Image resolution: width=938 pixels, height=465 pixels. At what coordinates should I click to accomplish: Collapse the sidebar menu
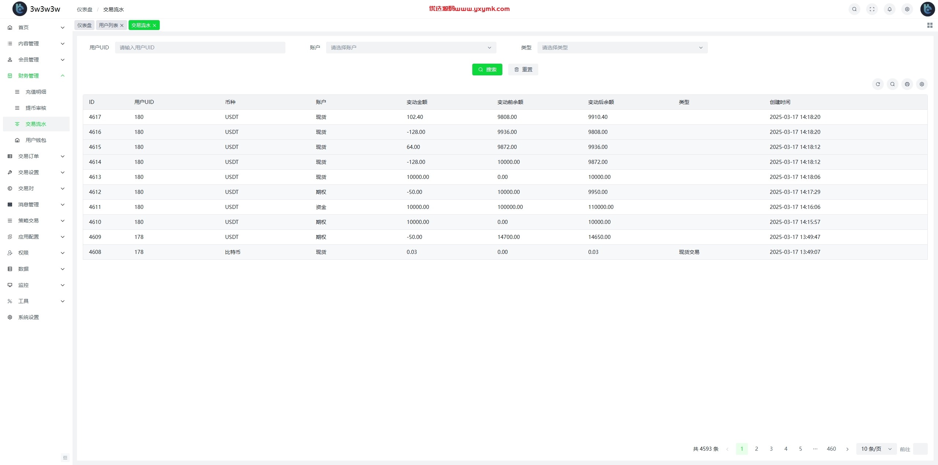65,458
